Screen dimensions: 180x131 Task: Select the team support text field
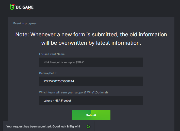pos(91,101)
